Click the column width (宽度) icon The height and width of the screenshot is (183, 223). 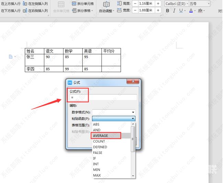[x=119, y=10]
